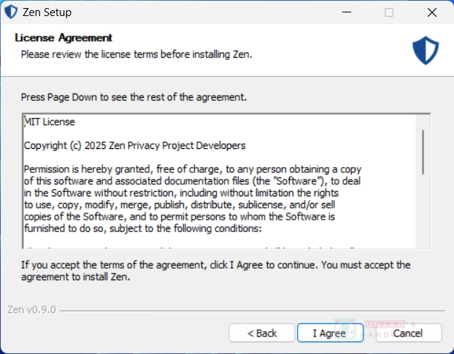Click the disabled maximize window button
Image resolution: width=454 pixels, height=354 pixels.
(x=389, y=12)
